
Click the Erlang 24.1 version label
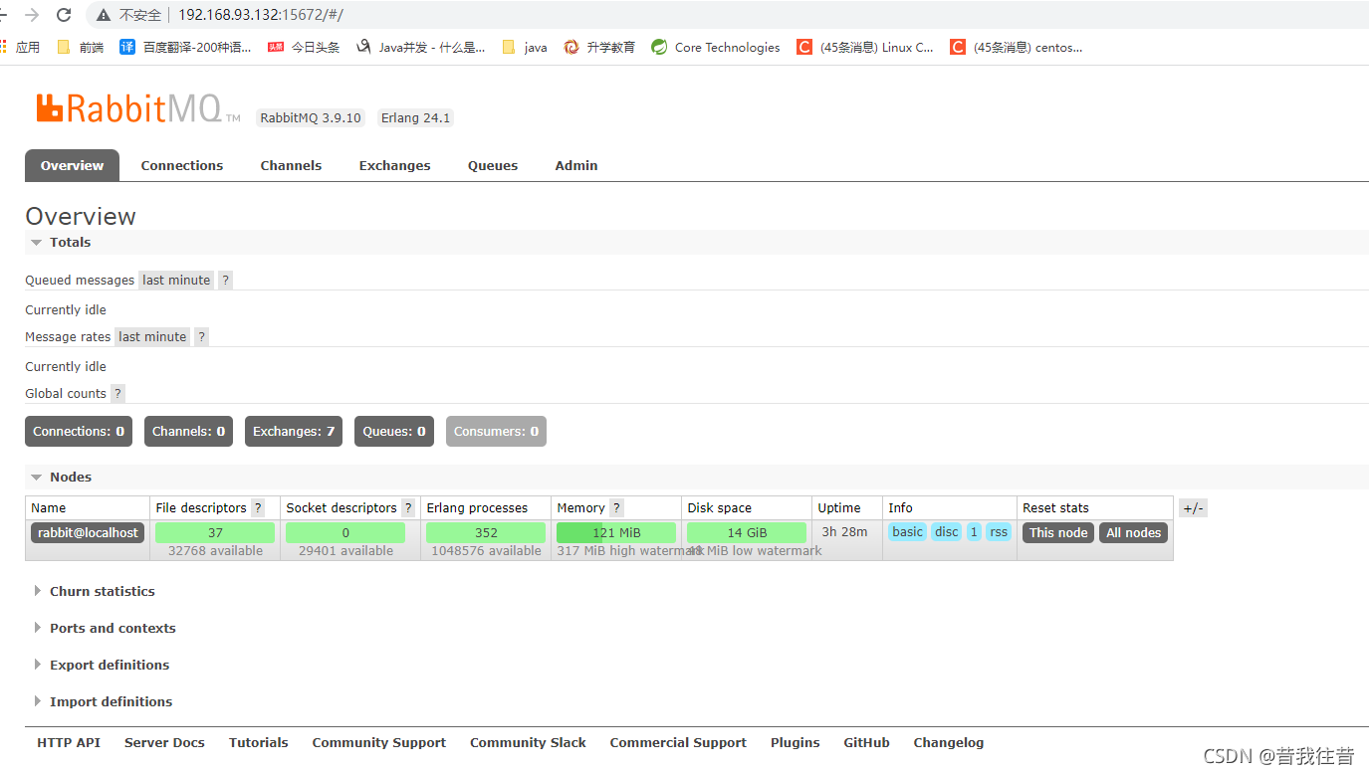click(416, 118)
